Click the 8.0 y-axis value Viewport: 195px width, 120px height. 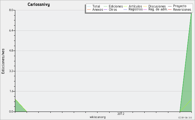point(11,10)
